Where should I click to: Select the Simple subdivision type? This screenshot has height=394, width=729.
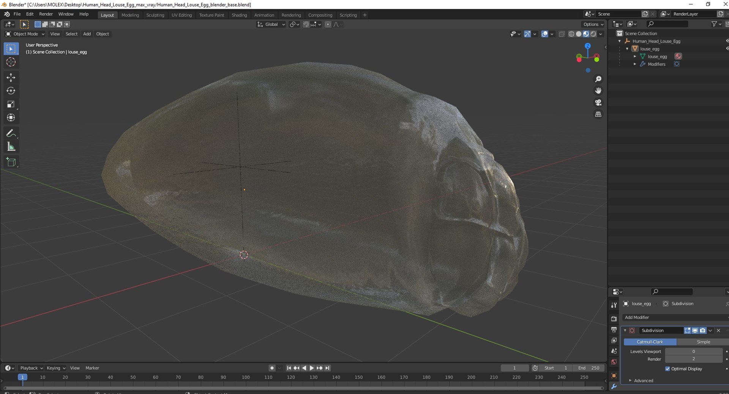pyautogui.click(x=703, y=342)
